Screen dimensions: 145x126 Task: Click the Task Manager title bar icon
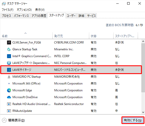click(4, 4)
